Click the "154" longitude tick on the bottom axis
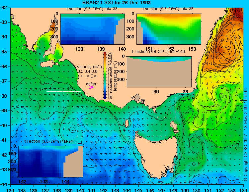This screenshot has width=249, height=192. 243,190
